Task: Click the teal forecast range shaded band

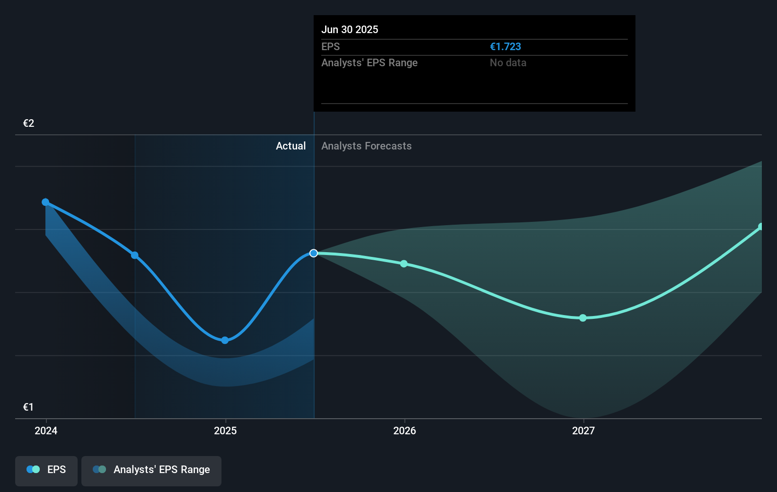Action: coord(521,284)
